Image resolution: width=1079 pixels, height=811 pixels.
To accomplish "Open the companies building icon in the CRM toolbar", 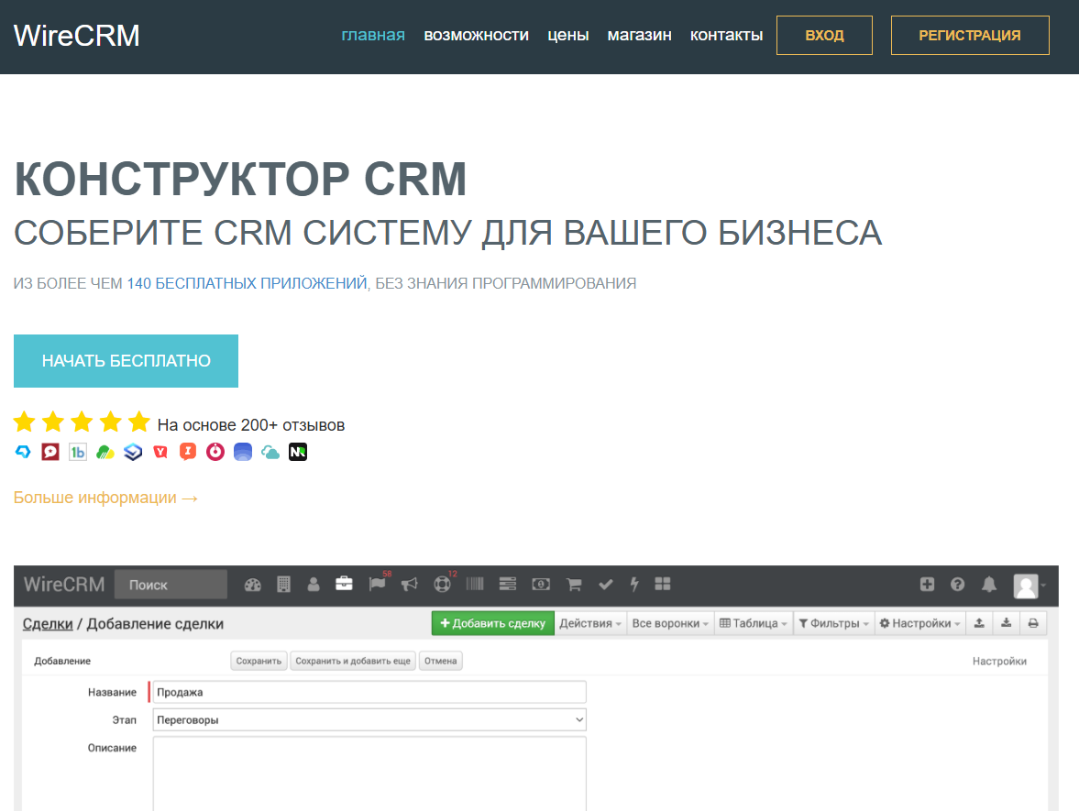I will 283,585.
